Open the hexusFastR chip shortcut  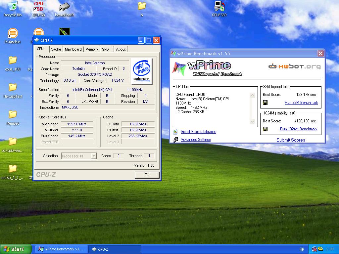[x=65, y=9]
